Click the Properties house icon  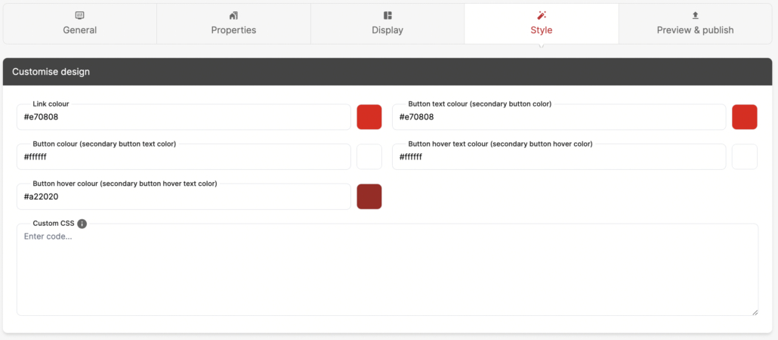point(233,15)
